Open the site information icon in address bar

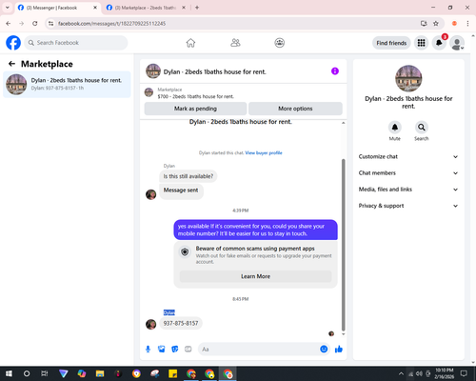[x=50, y=24]
